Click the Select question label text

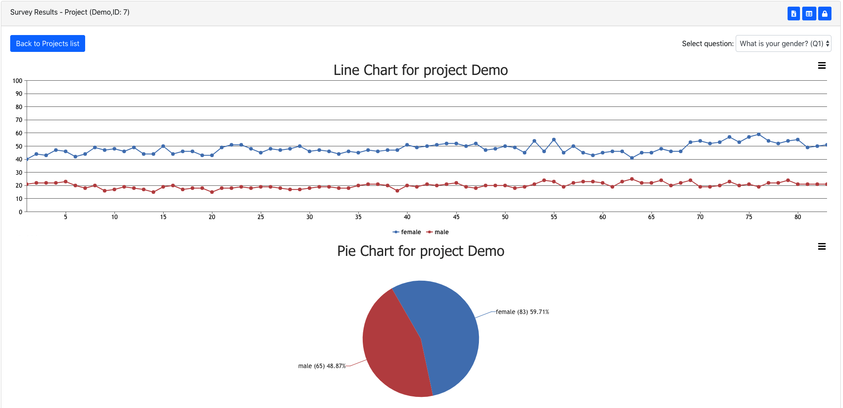coord(707,43)
